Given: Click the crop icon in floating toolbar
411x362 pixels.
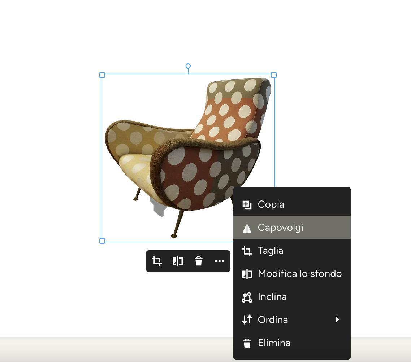Looking at the screenshot, I should click(x=157, y=261).
